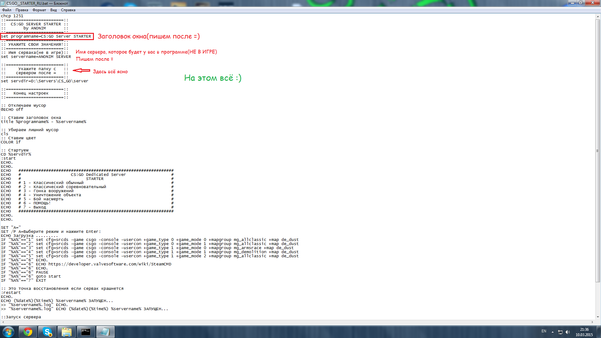Click the vertical scrollbar thumb

[598, 151]
